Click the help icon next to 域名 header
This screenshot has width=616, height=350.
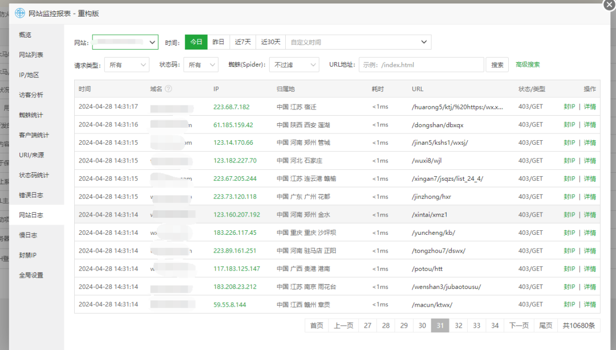(168, 89)
